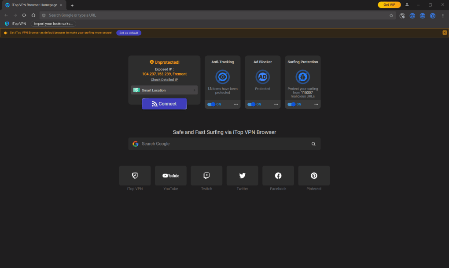Open the iTop VPN shortcut tile
This screenshot has width=449, height=268.
click(x=135, y=176)
